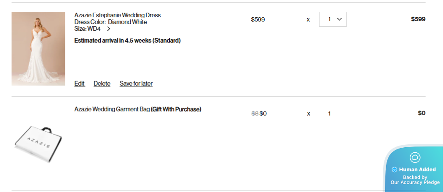Click the Azazie Wedding Garment Bag name
The width and height of the screenshot is (443, 192).
pos(112,109)
